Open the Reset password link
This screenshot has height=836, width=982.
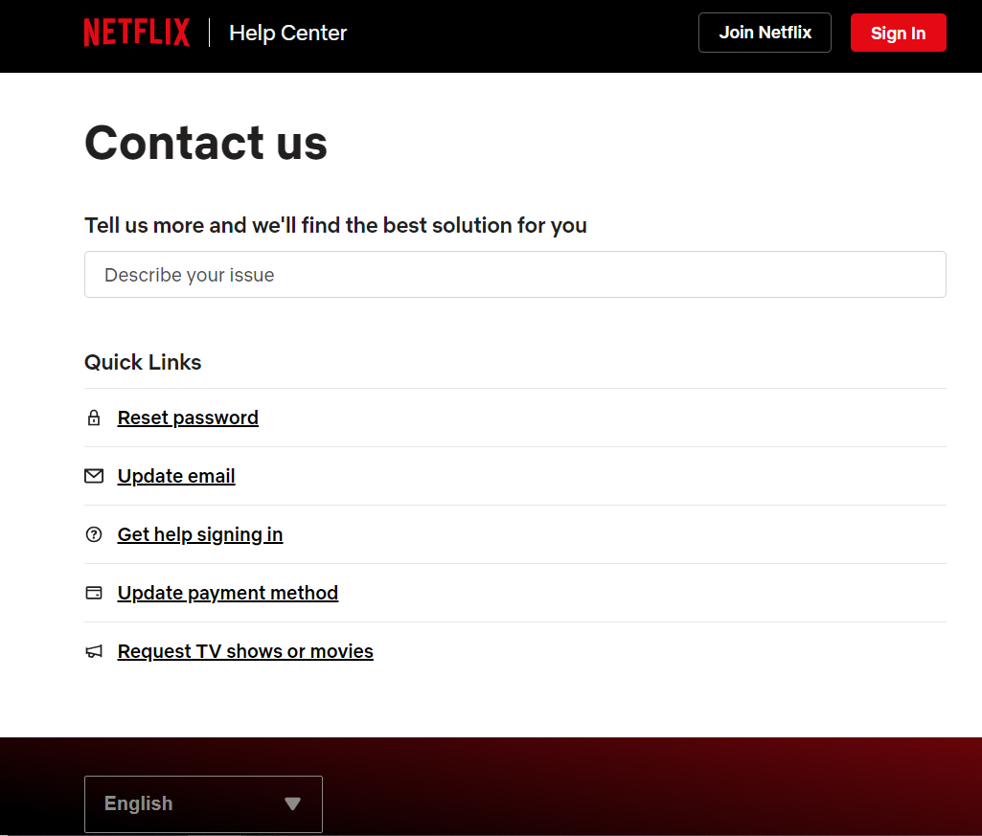188,418
